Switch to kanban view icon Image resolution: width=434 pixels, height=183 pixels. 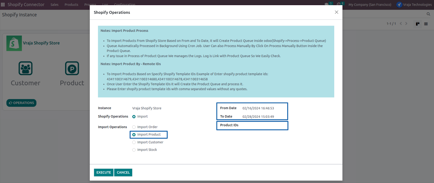point(418,24)
